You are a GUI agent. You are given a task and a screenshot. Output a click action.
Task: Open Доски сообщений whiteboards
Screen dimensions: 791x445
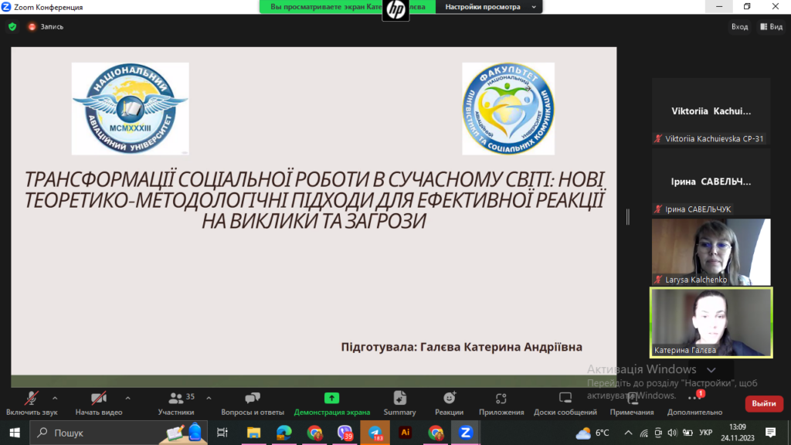(x=565, y=401)
